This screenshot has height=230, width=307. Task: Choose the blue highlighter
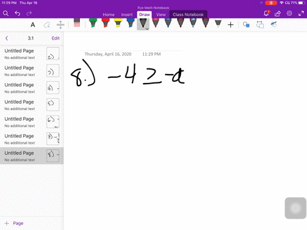(x=130, y=23)
